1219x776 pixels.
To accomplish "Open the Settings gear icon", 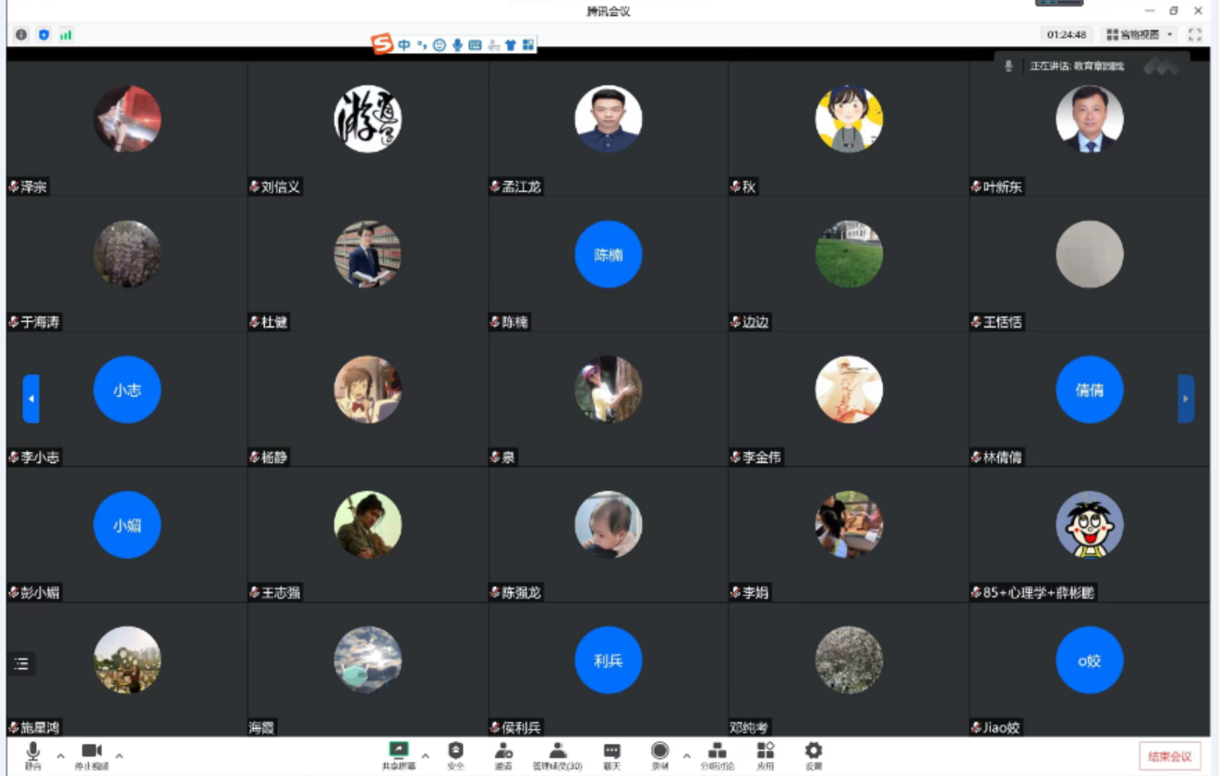I will click(x=813, y=753).
